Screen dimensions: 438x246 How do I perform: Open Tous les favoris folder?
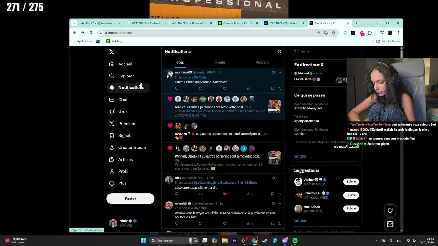pyautogui.click(x=388, y=41)
